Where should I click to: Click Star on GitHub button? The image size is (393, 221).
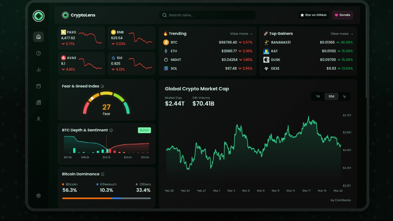click(313, 15)
